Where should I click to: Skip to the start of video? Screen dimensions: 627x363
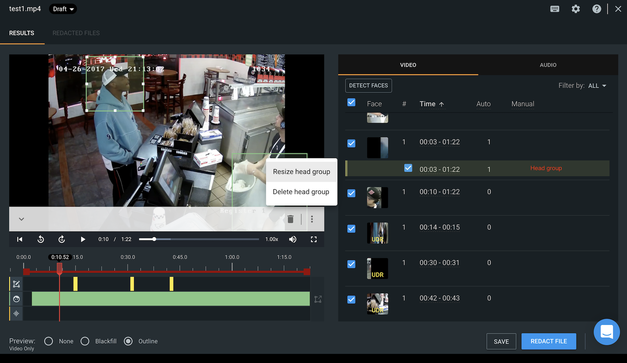(20, 239)
